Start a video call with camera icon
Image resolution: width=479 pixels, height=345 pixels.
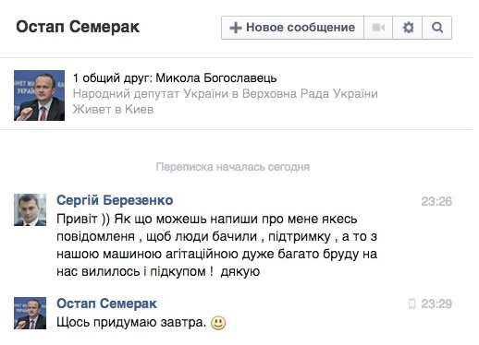pos(378,28)
